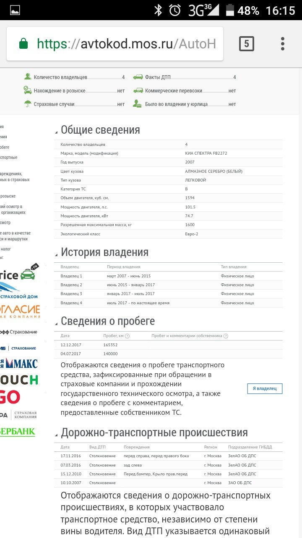Tap the battery indicator icon
Viewport: 302px width, 538px height.
click(230, 10)
